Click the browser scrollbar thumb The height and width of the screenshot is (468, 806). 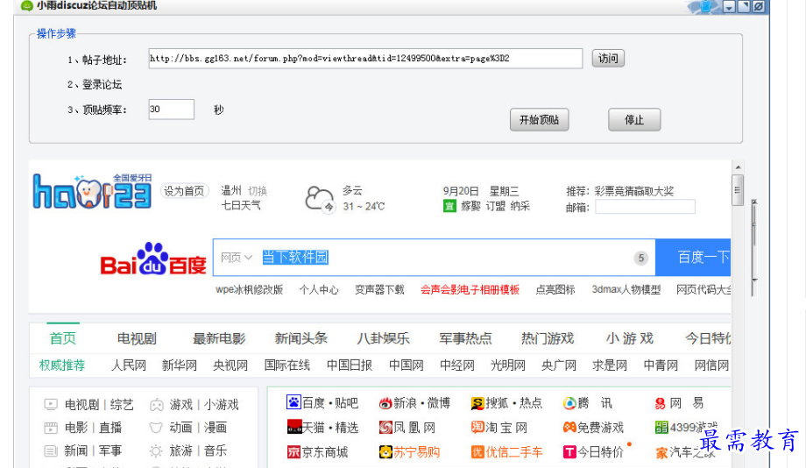pyautogui.click(x=739, y=190)
